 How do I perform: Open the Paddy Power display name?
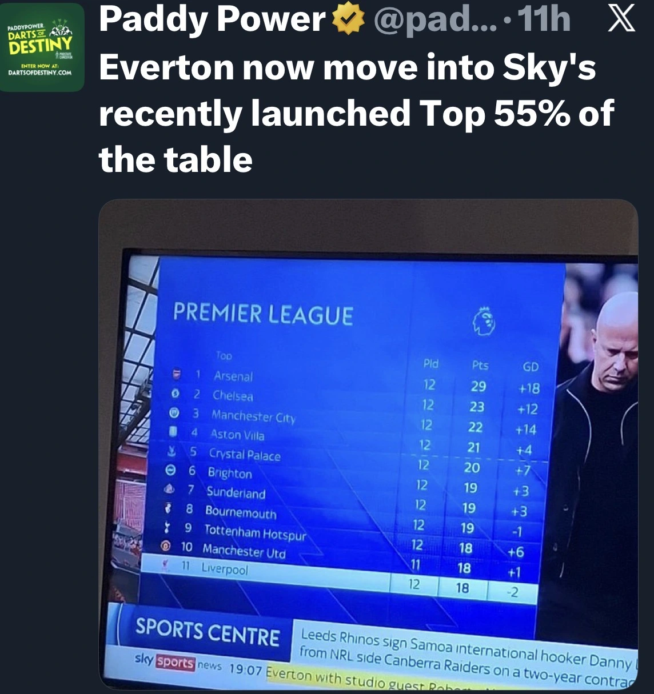click(x=212, y=20)
